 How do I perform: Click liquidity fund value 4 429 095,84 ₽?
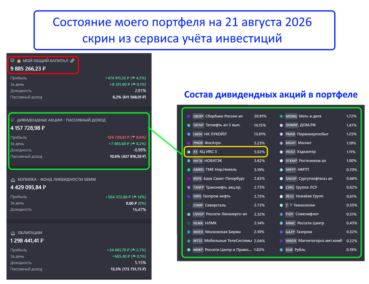coord(28,187)
